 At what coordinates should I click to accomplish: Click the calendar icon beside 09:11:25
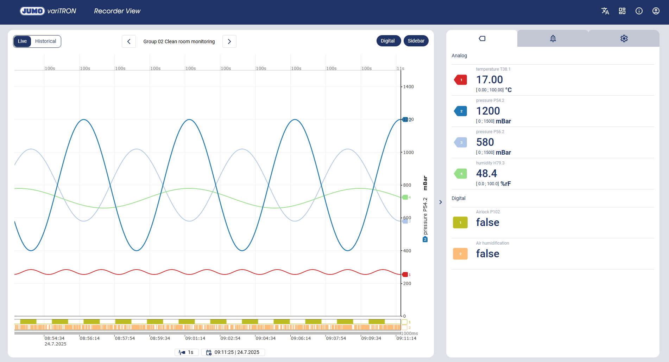(209, 352)
